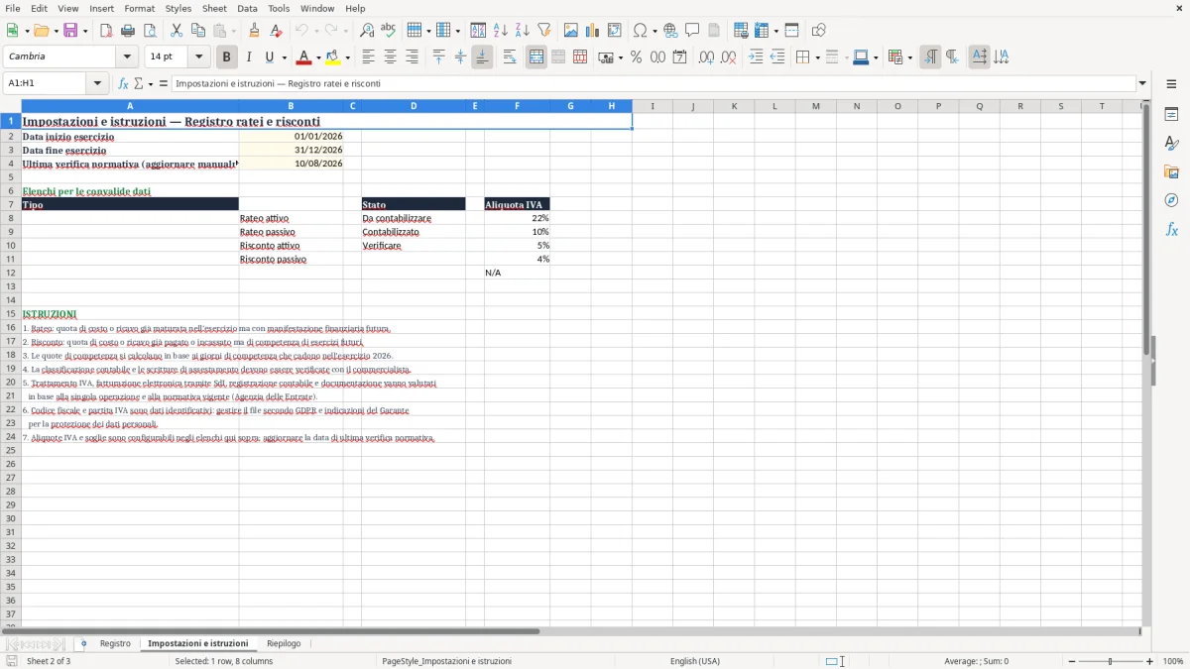Image resolution: width=1190 pixels, height=669 pixels.
Task: Switch to the Riepilogo sheet tab
Action: point(284,644)
